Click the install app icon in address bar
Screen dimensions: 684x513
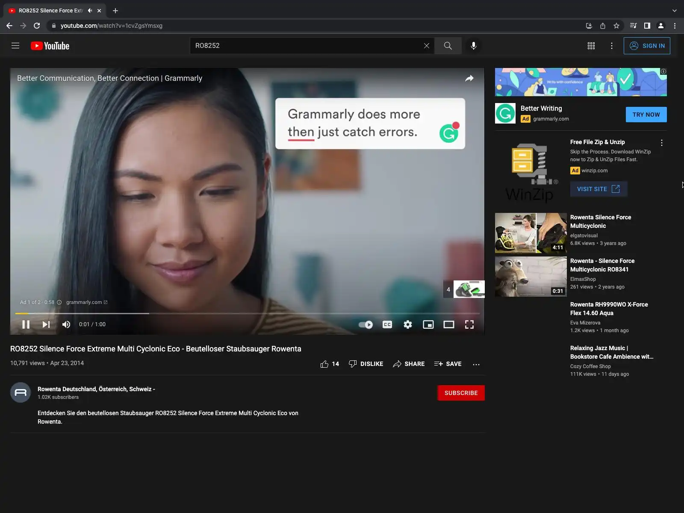coord(589,26)
